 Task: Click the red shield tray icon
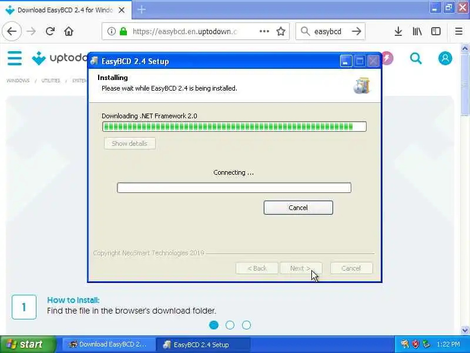[416, 344]
